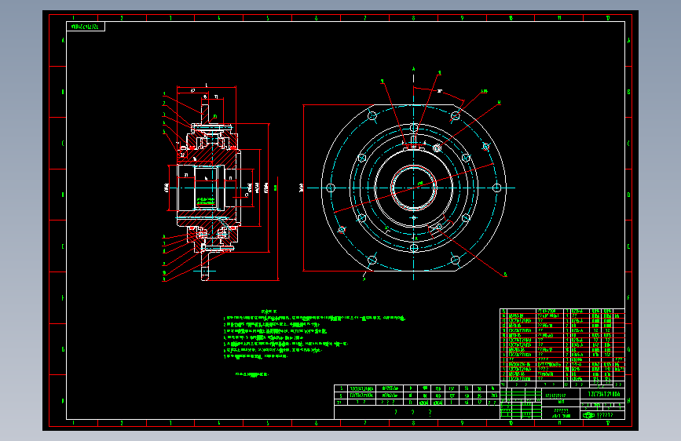Click the inner bolt at the bottom of the vertical centerline
The image size is (681, 441).
click(414, 248)
